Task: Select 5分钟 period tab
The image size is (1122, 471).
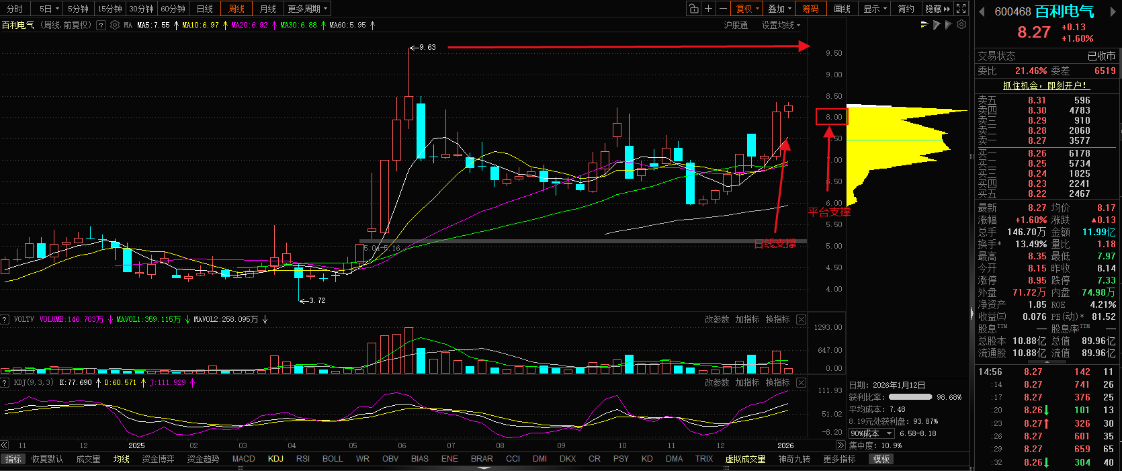Action: click(x=78, y=9)
